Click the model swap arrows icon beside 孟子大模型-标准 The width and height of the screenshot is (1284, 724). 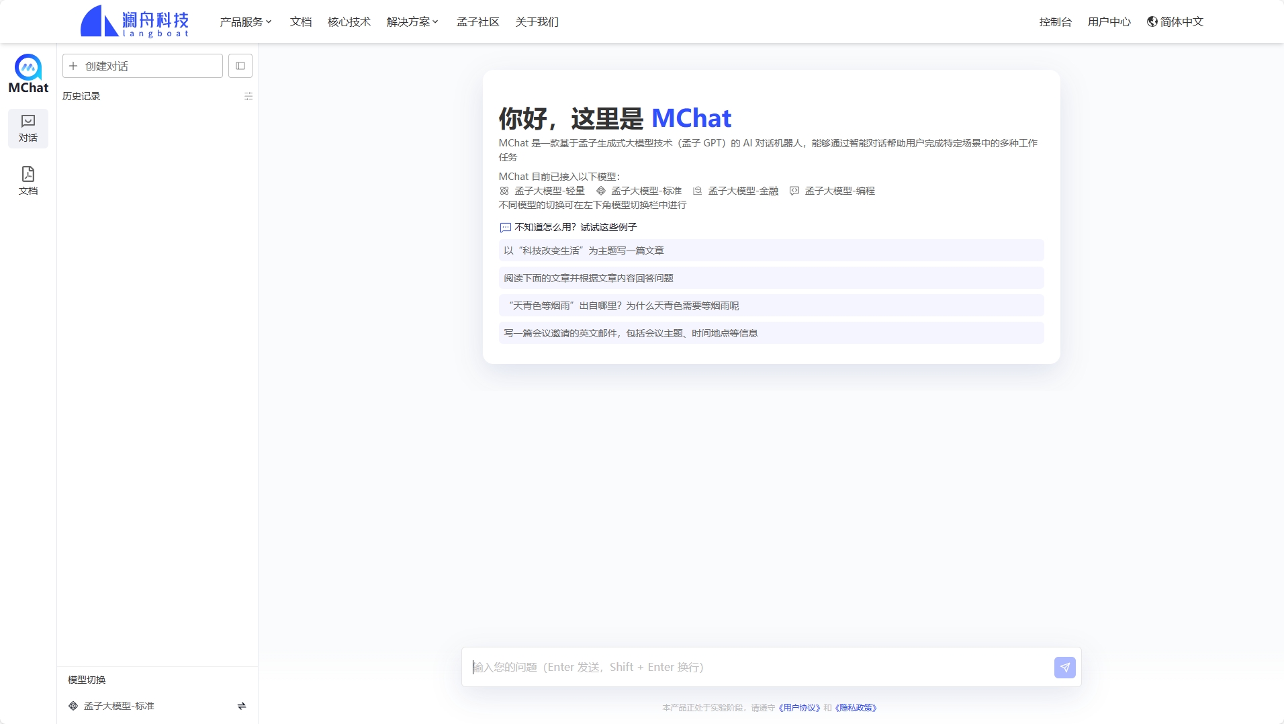click(241, 706)
